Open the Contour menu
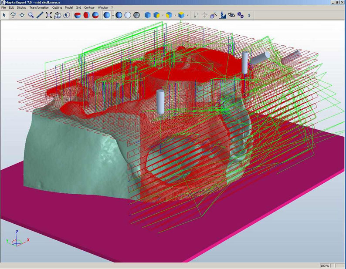The width and height of the screenshot is (346, 269). coord(89,7)
